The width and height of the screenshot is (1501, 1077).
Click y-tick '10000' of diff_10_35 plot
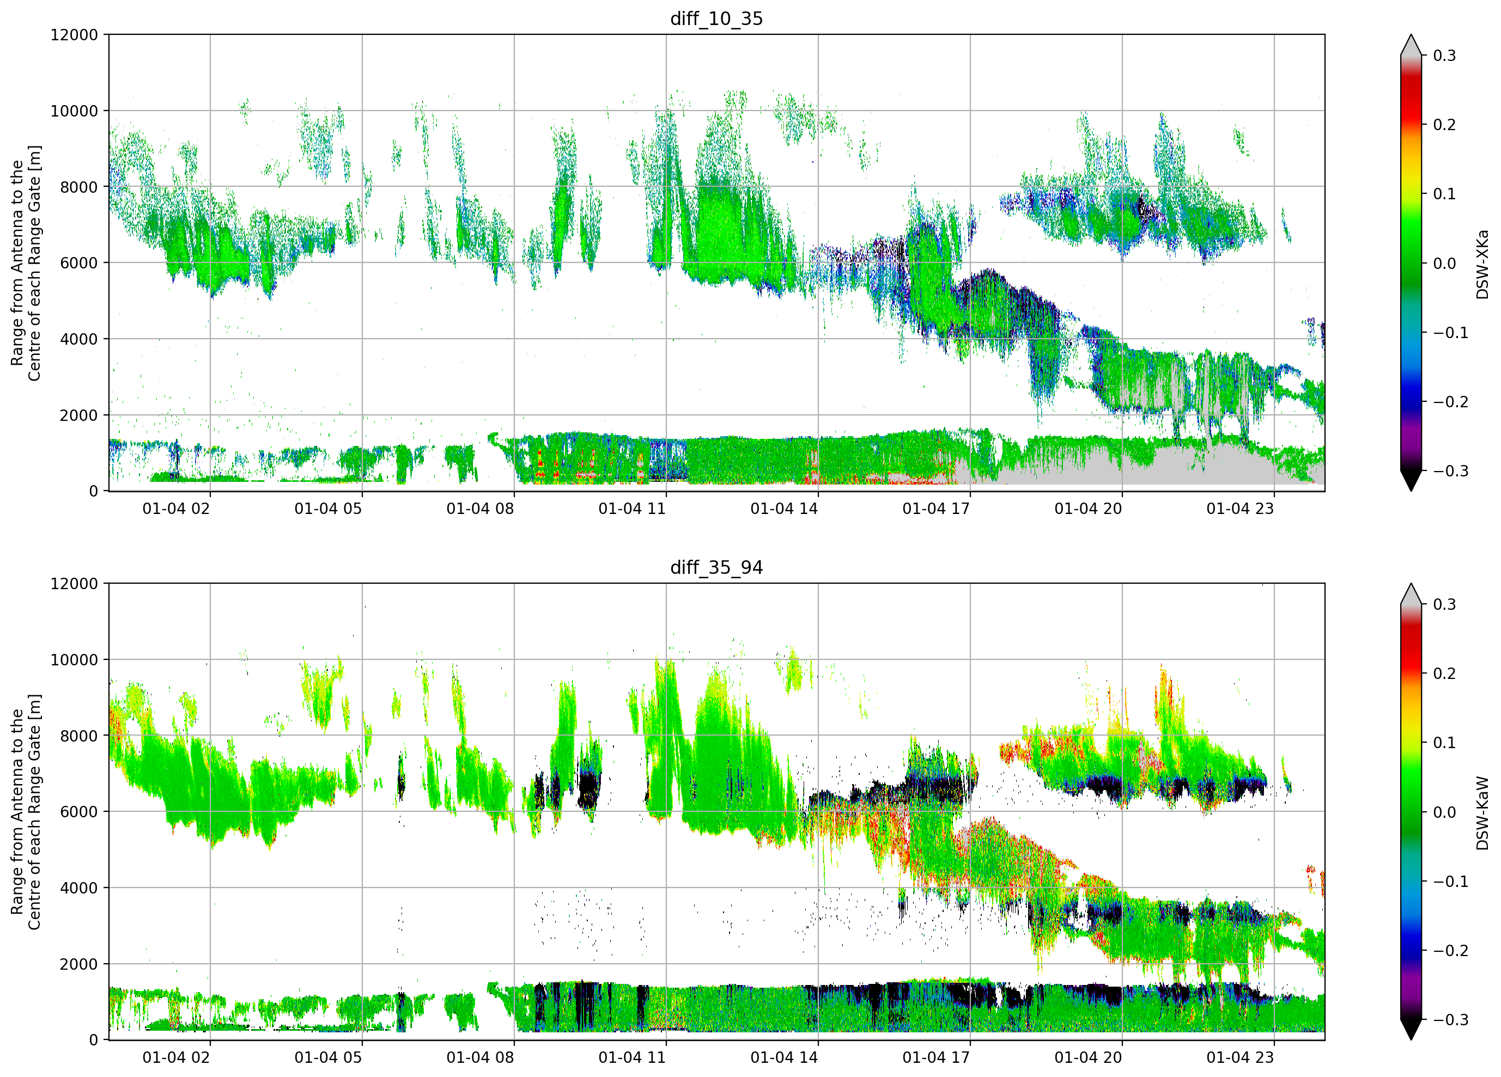point(74,111)
